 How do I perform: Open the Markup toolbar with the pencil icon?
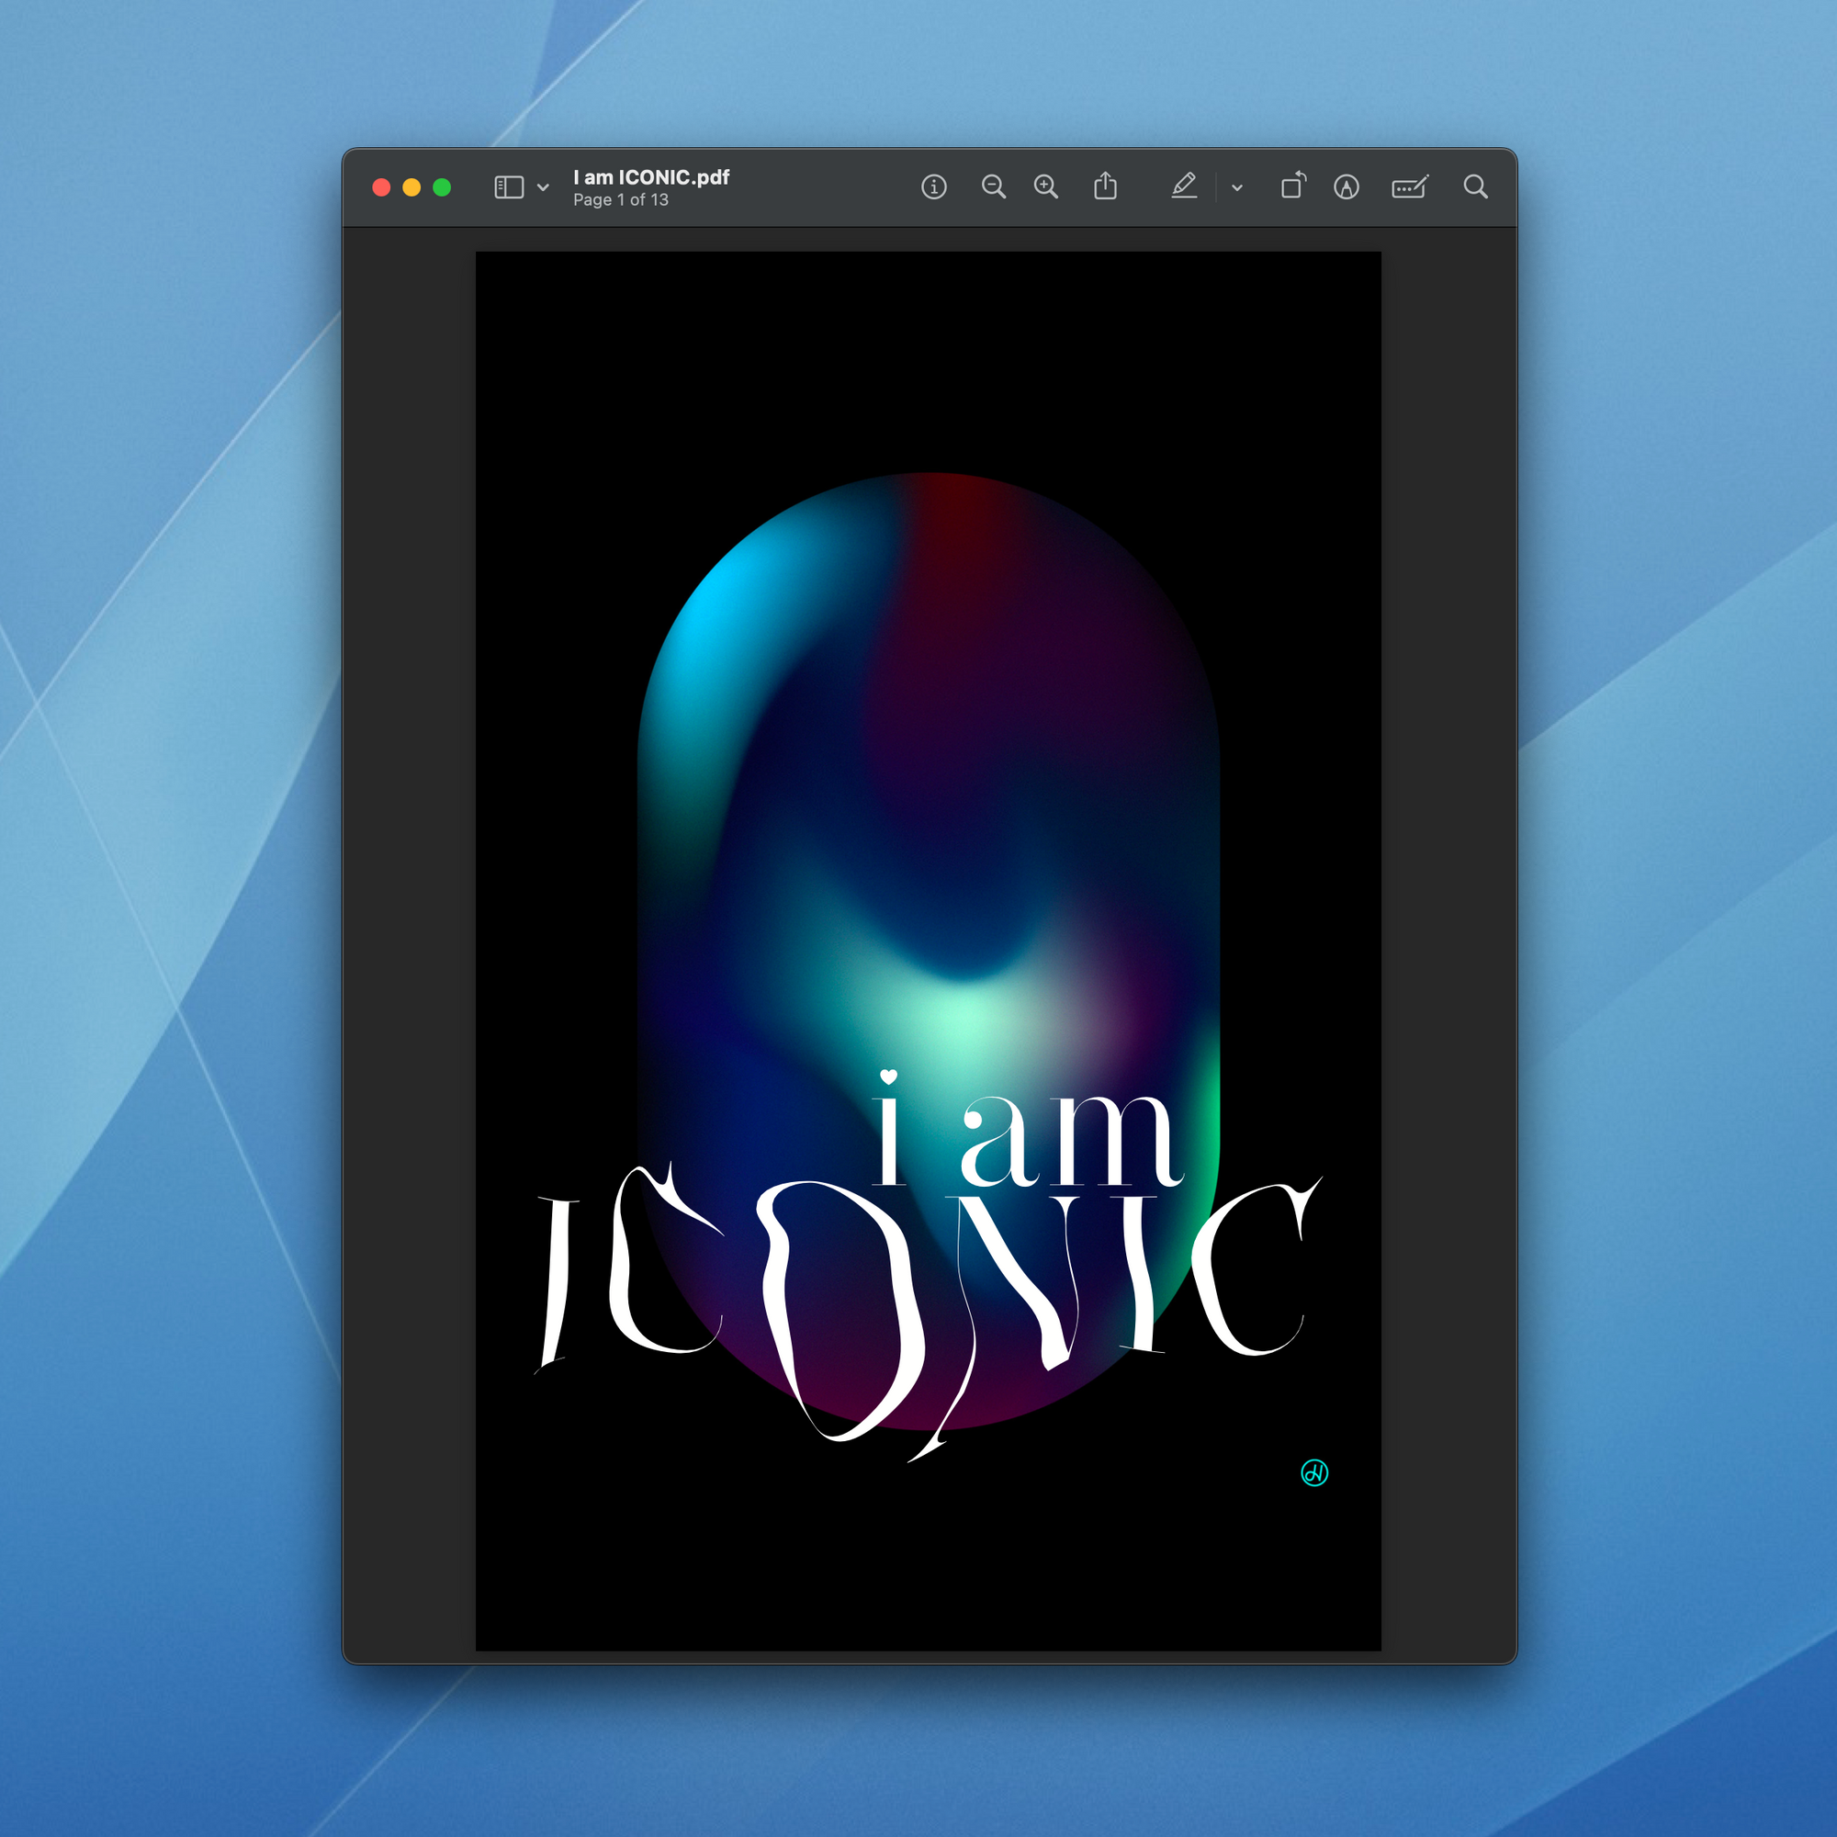click(x=1185, y=186)
